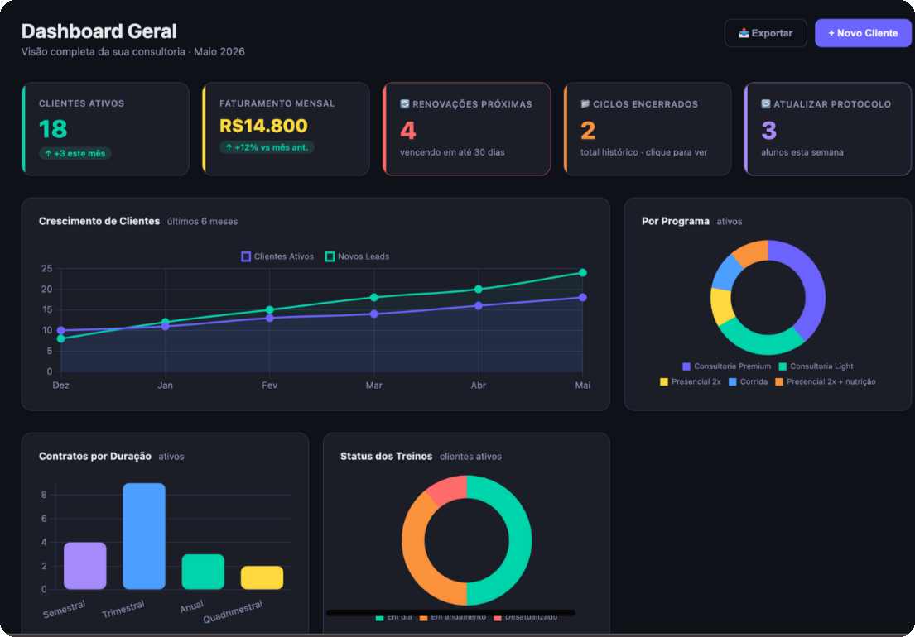Click the Clientes Ativos data point for Dez
This screenshot has height=637, width=915.
(60, 330)
